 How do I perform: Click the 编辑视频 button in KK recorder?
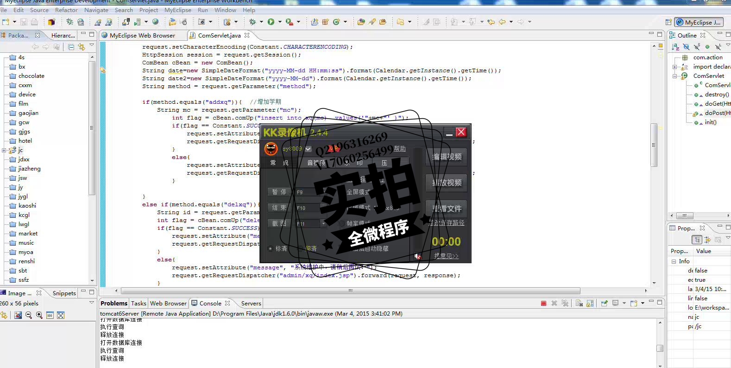(447, 157)
